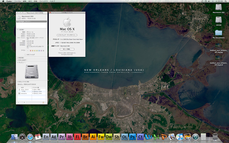The image size is (229, 143).
Task: Tick the 共有フォルダ checkbox in Info window
Action: coord(25,55)
